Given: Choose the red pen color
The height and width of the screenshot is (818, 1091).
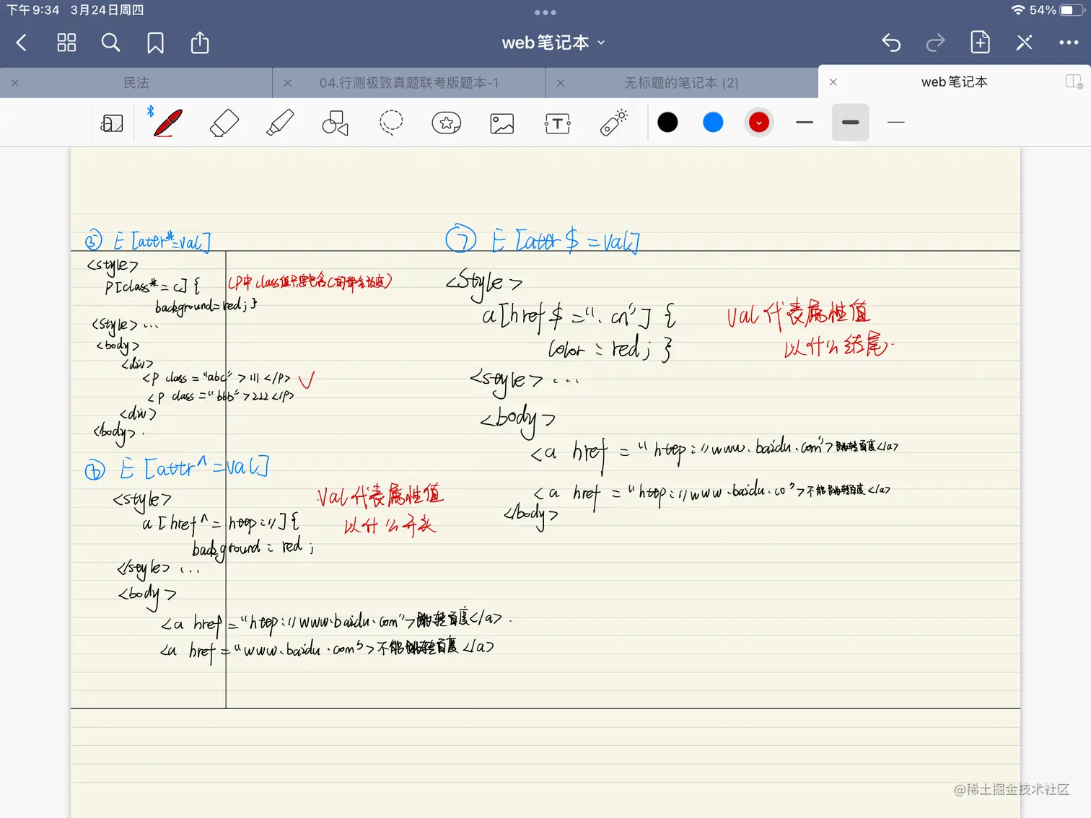Looking at the screenshot, I should pos(759,123).
